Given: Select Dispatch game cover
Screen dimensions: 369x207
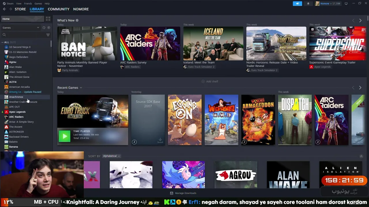Looking at the screenshot, I should 295,120.
